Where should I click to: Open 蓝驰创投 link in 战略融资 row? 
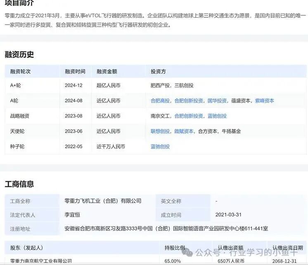217,116
